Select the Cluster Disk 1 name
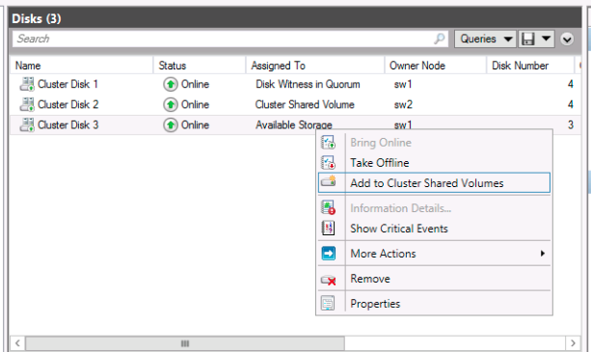 [67, 84]
